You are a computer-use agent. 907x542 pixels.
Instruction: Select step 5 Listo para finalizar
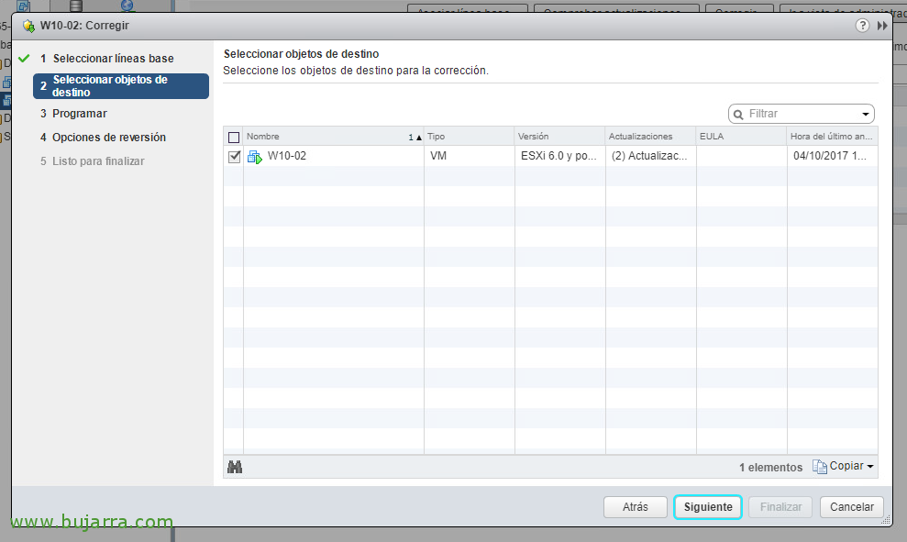pos(93,161)
